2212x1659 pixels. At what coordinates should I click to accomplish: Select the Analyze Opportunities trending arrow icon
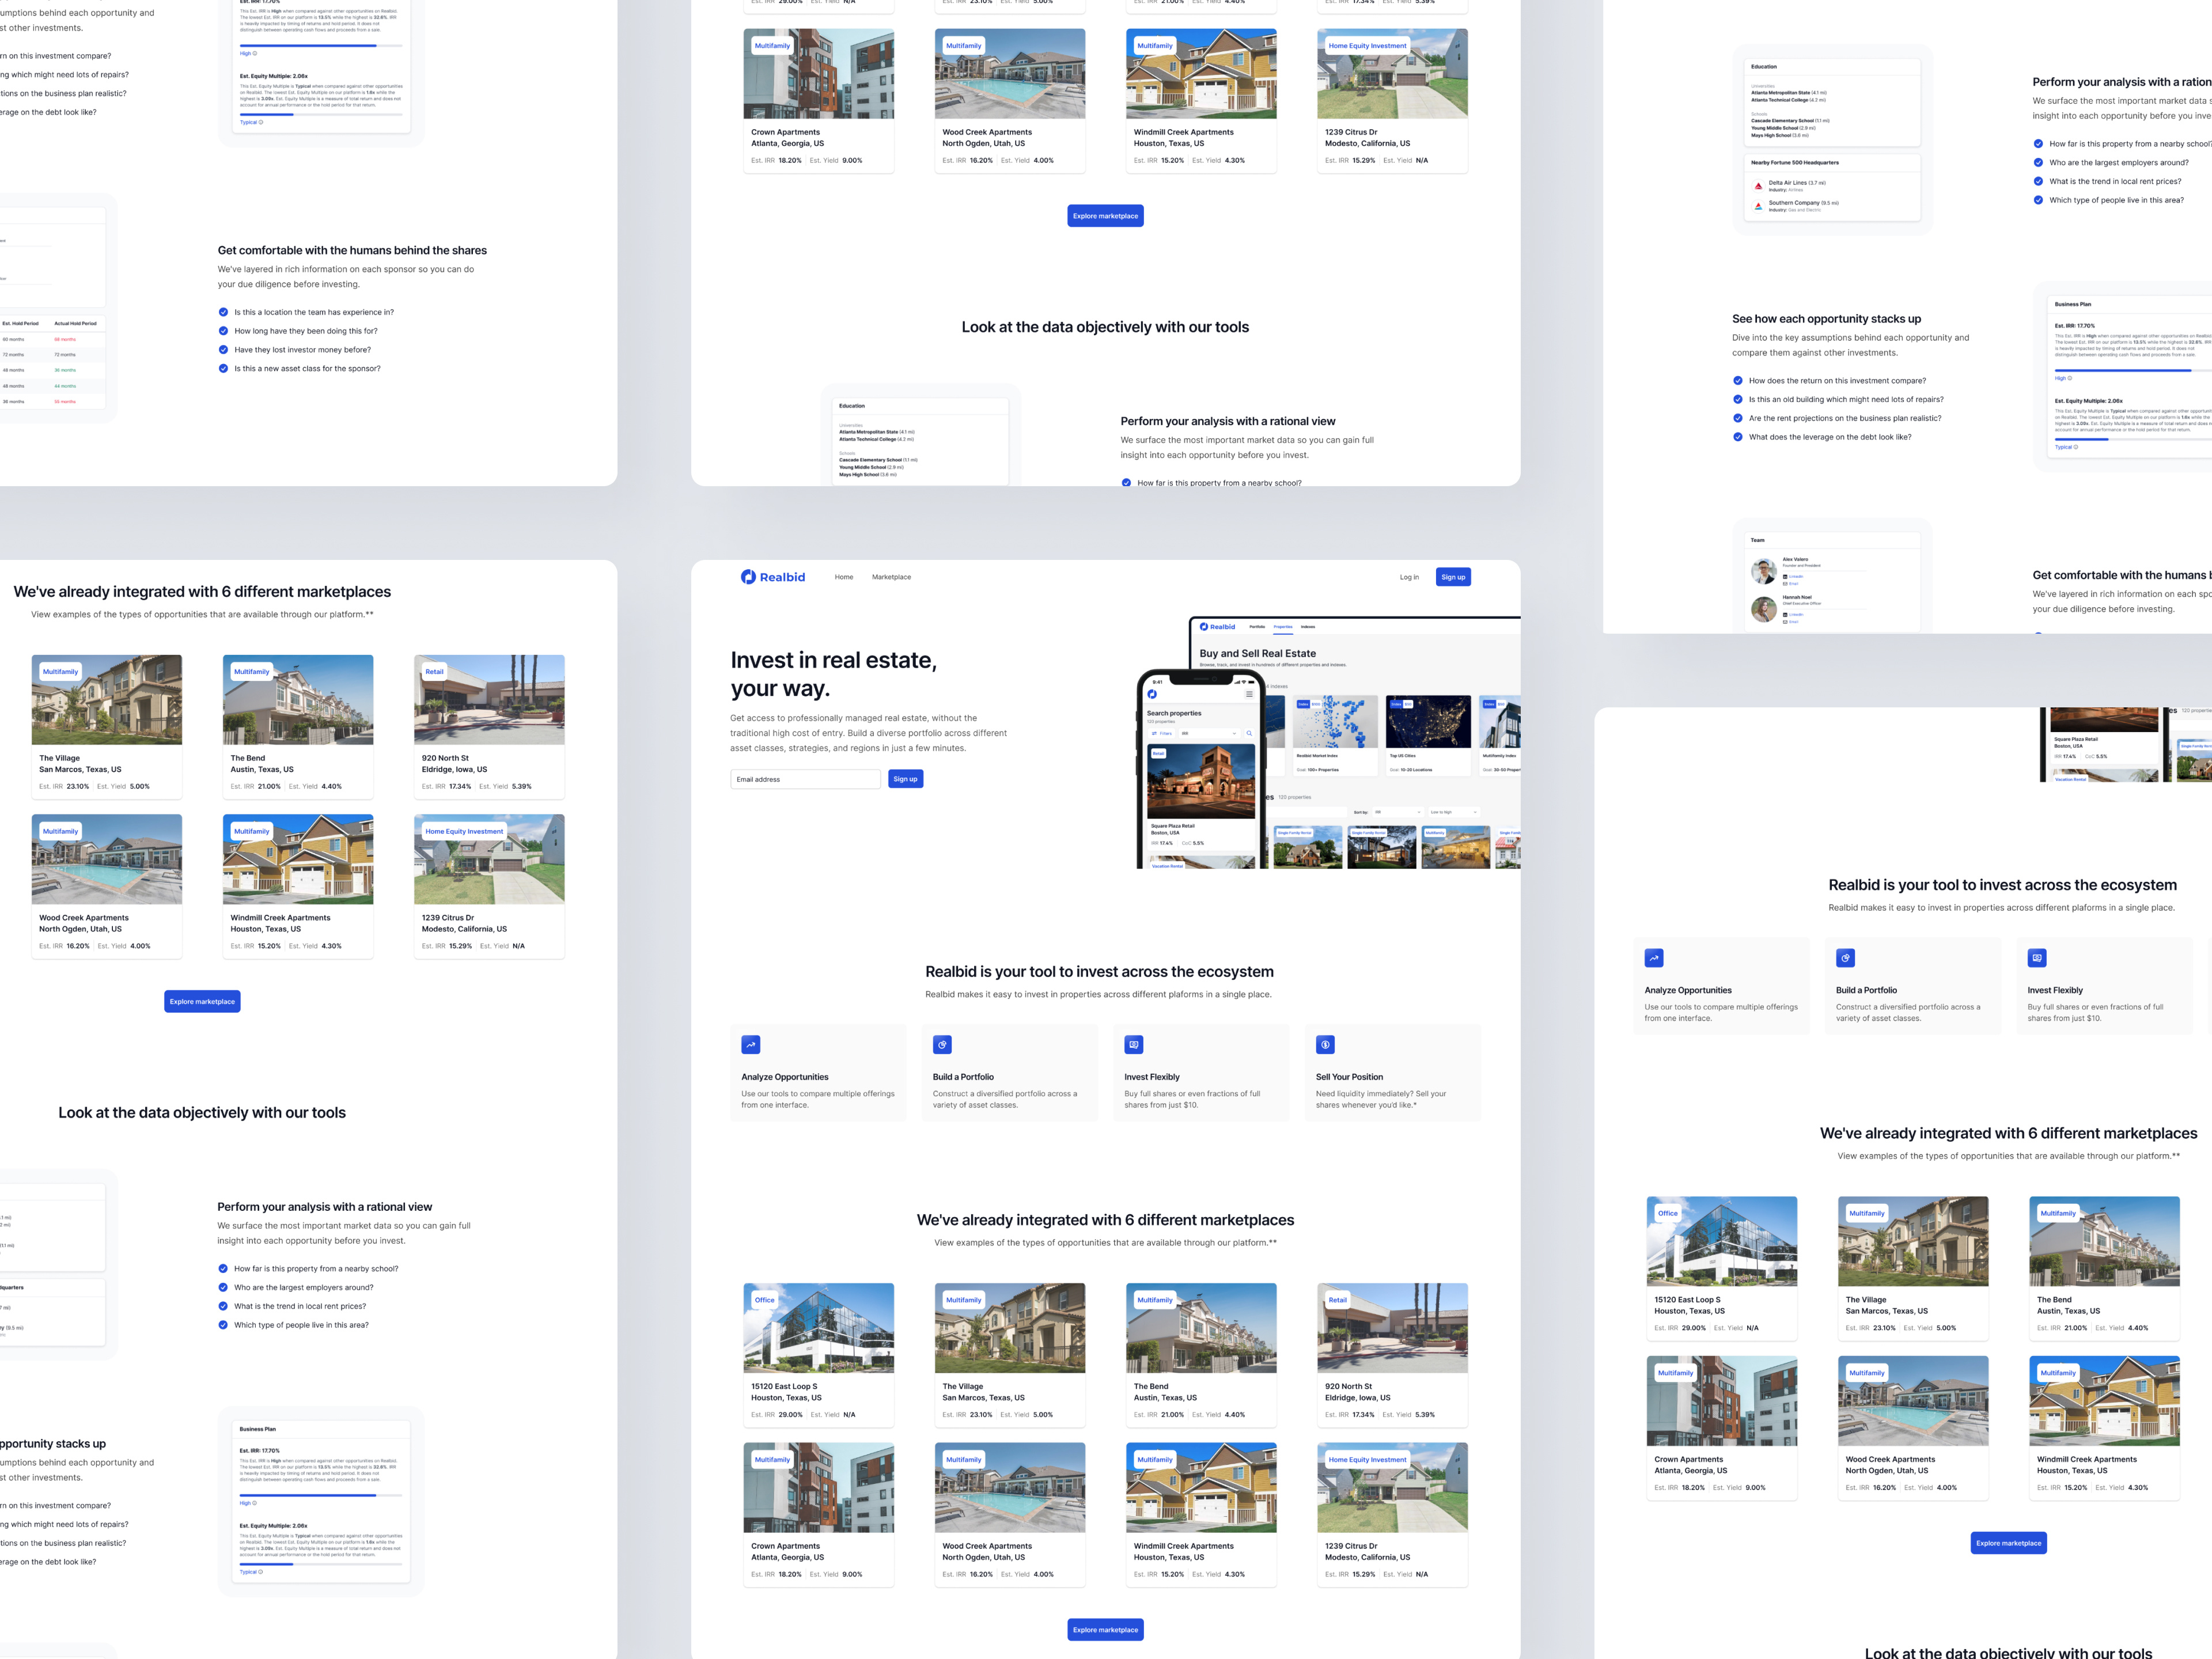tap(750, 1045)
